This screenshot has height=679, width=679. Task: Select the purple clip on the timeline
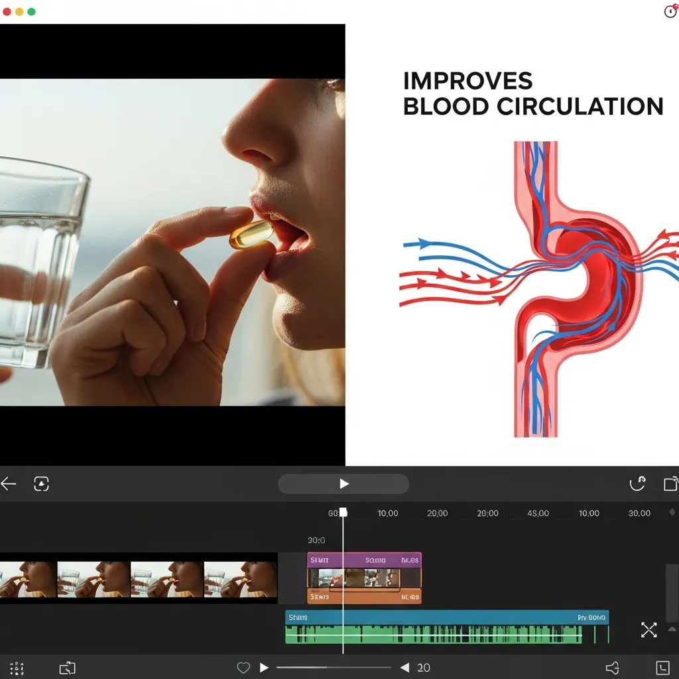click(364, 560)
